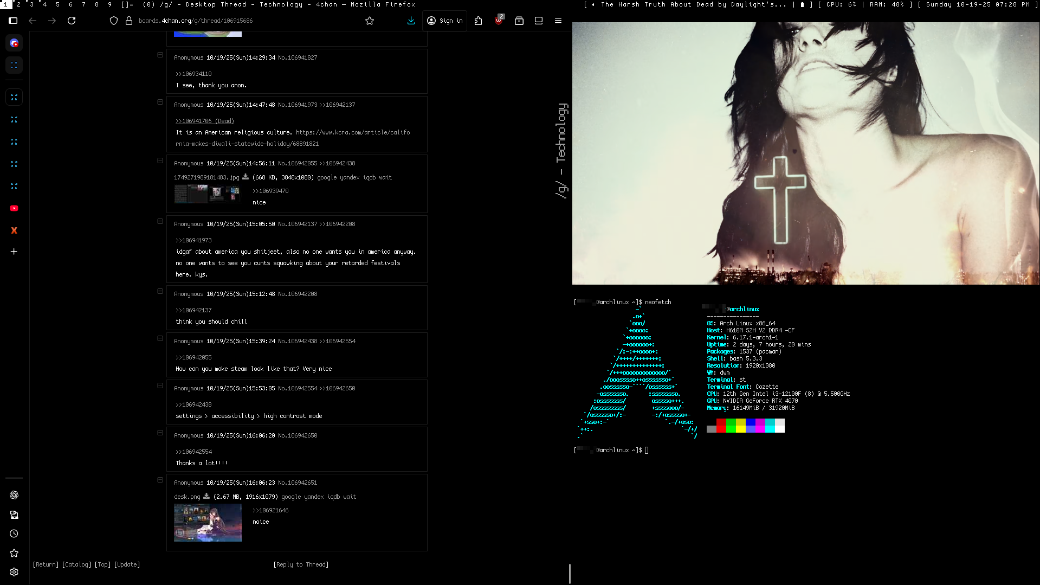This screenshot has width=1040, height=585.
Task: Click Reply to Thread
Action: 301,564
